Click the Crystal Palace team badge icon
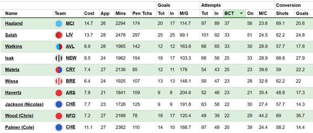The image size is (313, 133). click(x=59, y=70)
